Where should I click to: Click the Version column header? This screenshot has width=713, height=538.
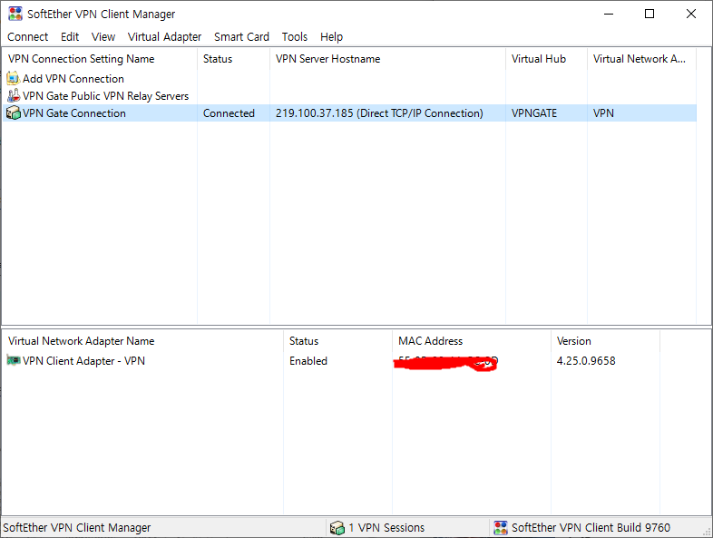click(605, 341)
